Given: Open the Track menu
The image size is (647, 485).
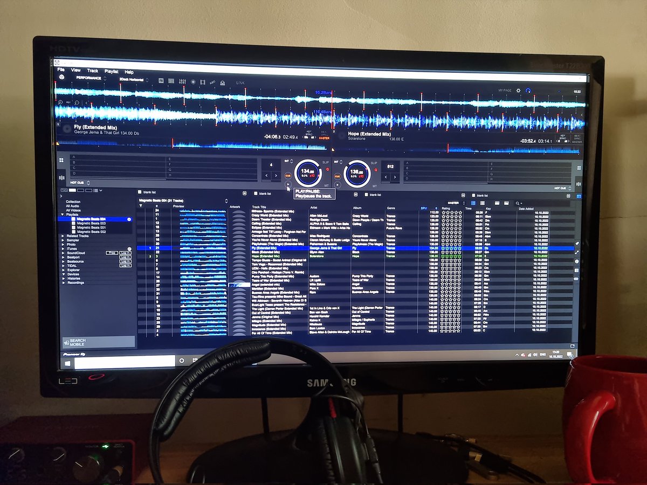Looking at the screenshot, I should [x=93, y=71].
